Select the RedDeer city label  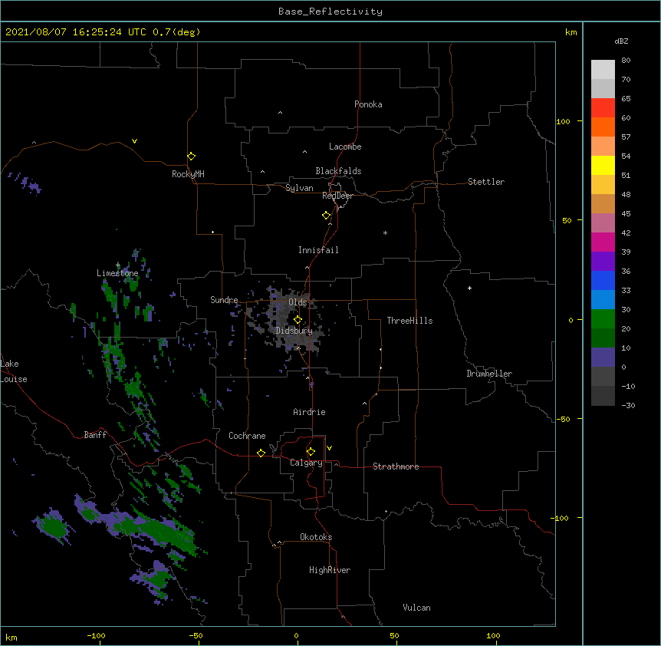tap(338, 196)
